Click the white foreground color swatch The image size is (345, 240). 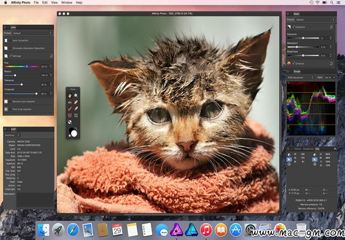[74, 133]
